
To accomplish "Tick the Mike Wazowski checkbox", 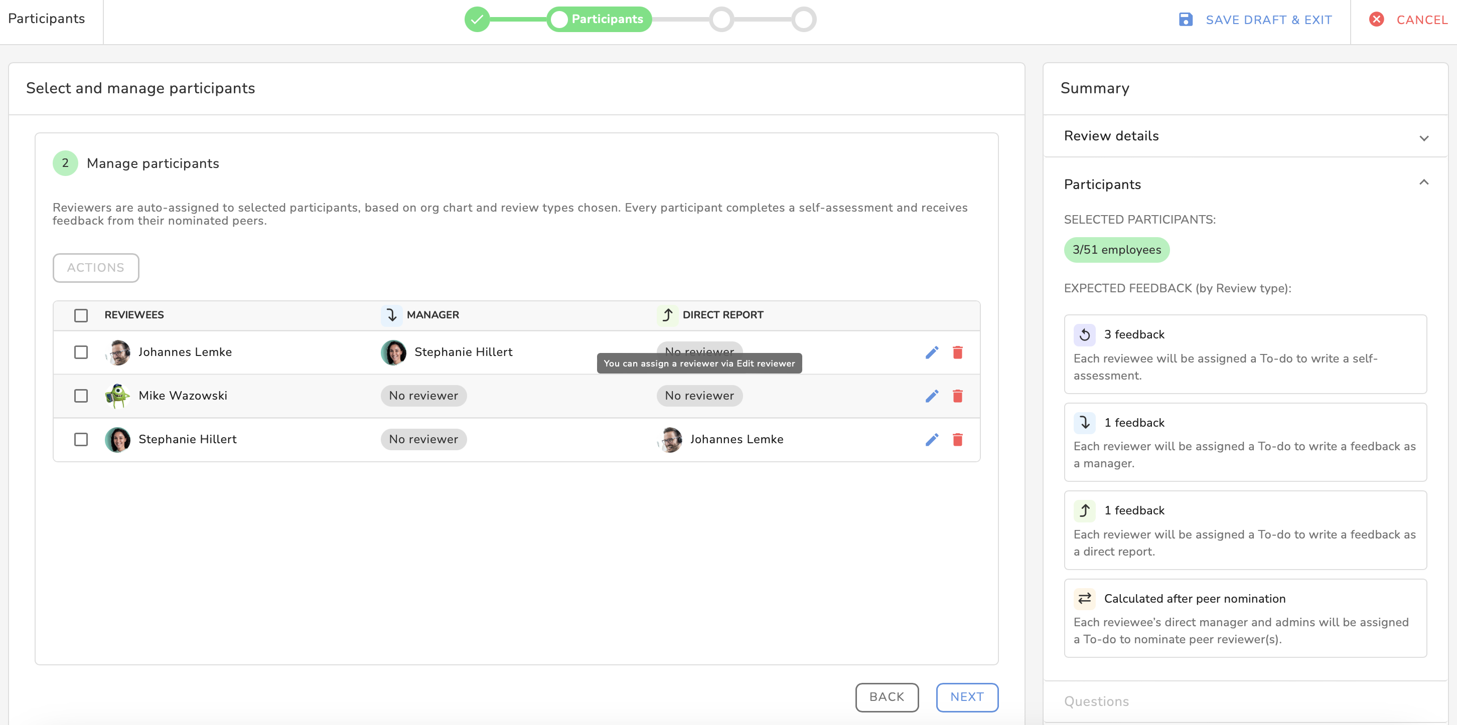I will pos(81,396).
